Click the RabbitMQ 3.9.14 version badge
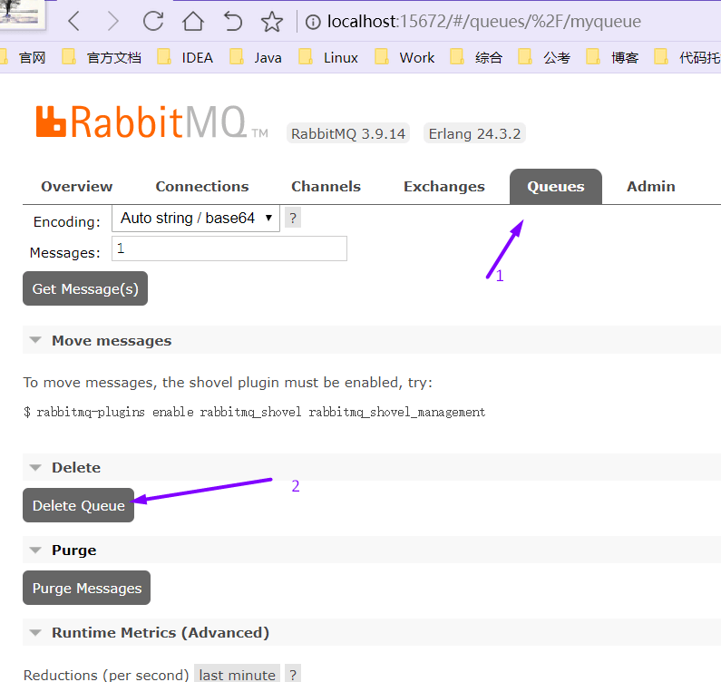721x682 pixels. click(x=348, y=133)
